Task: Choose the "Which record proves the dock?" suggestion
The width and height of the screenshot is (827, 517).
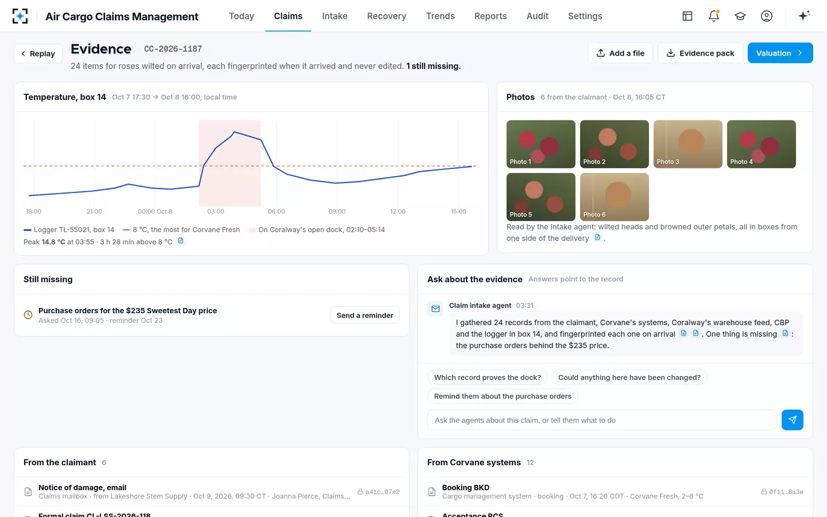Action: [488, 377]
